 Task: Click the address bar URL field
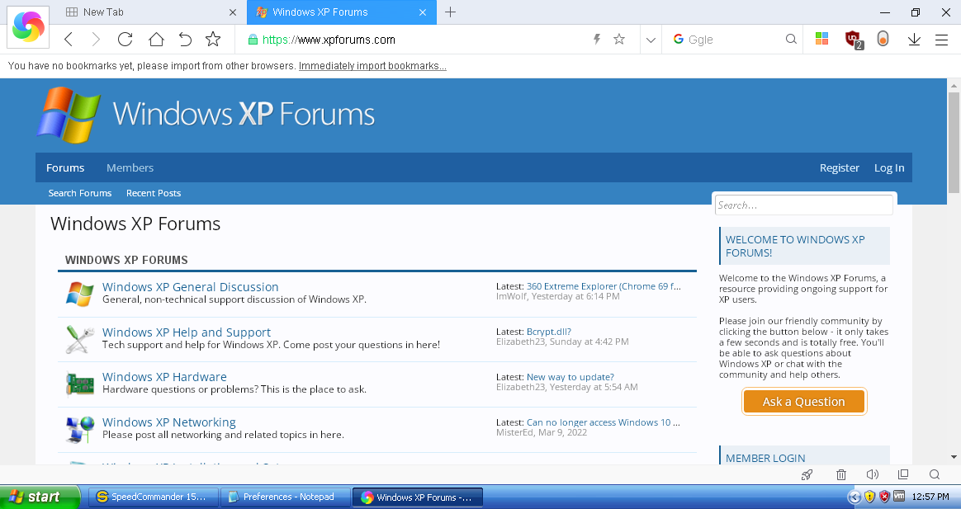tap(423, 40)
